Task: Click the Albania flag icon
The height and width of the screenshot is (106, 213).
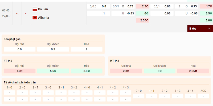Action: (x=35, y=17)
